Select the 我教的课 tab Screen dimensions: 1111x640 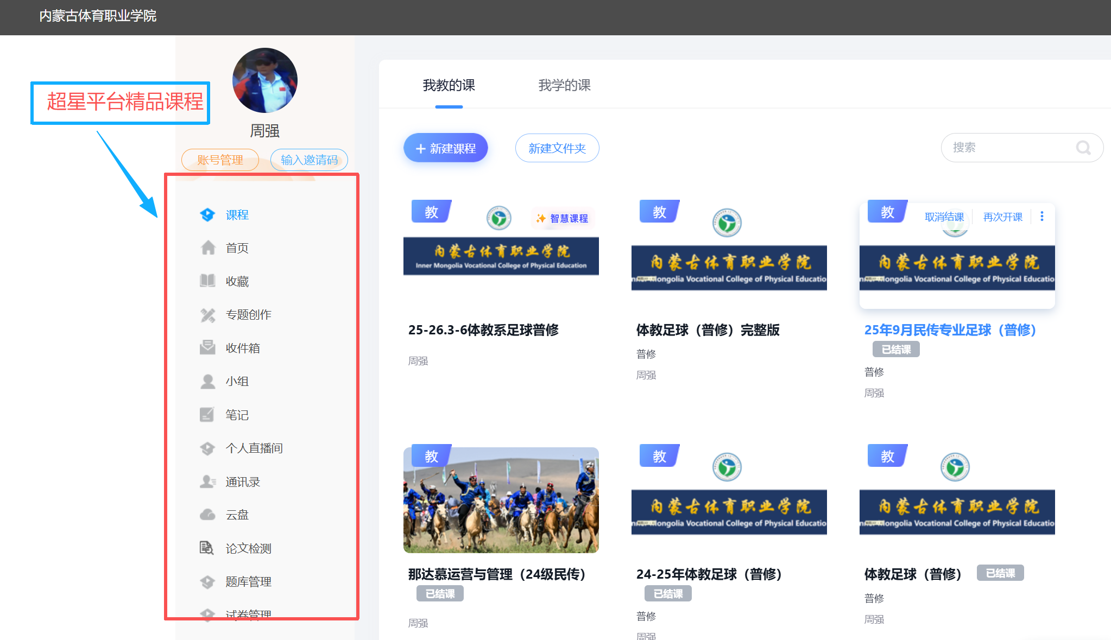[x=449, y=85]
